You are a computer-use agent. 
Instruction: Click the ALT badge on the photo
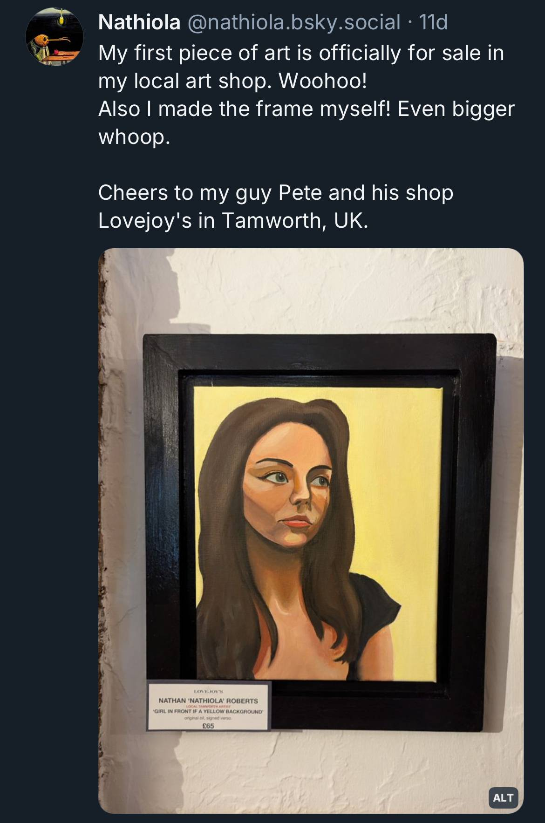[x=503, y=798]
